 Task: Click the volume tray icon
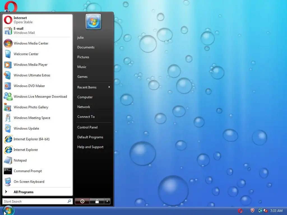point(265,211)
